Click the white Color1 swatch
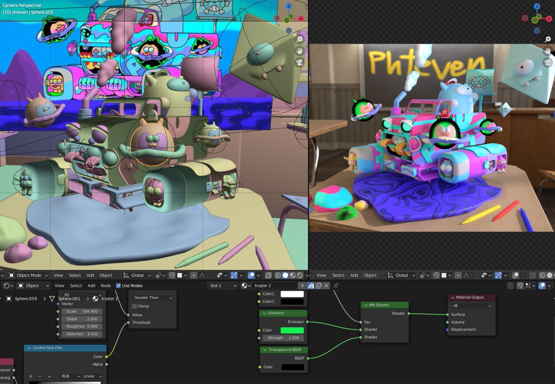Image resolution: width=555 pixels, height=384 pixels. pyautogui.click(x=292, y=294)
